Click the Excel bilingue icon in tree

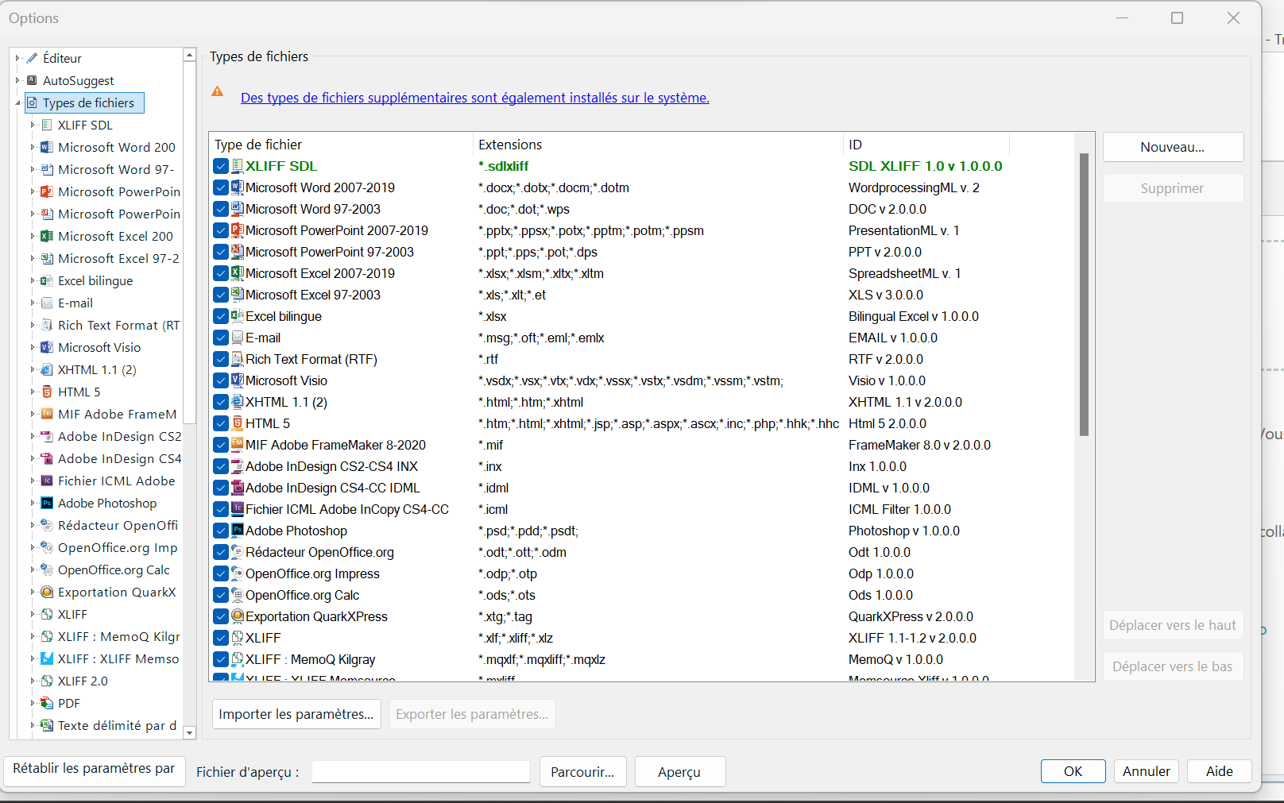(x=47, y=280)
